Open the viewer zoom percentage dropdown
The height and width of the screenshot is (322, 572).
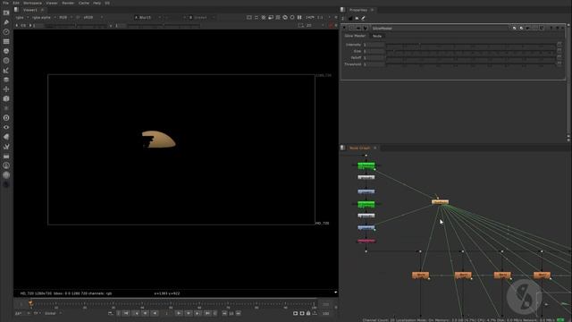(310, 17)
